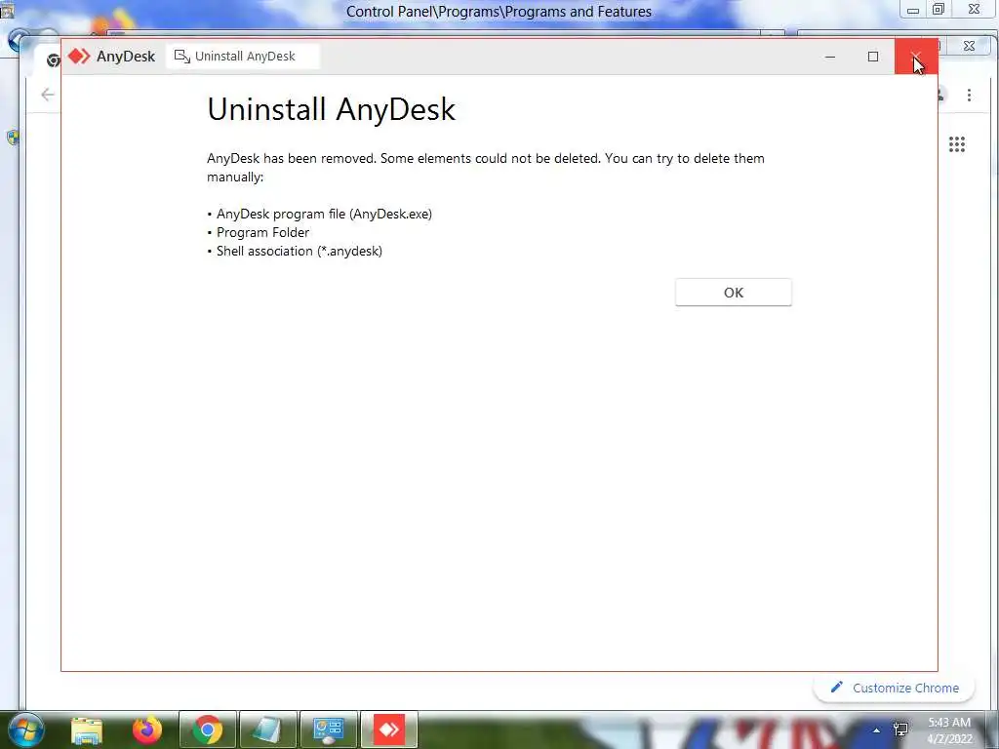
Task: Go back in the Chrome window
Action: [x=47, y=95]
